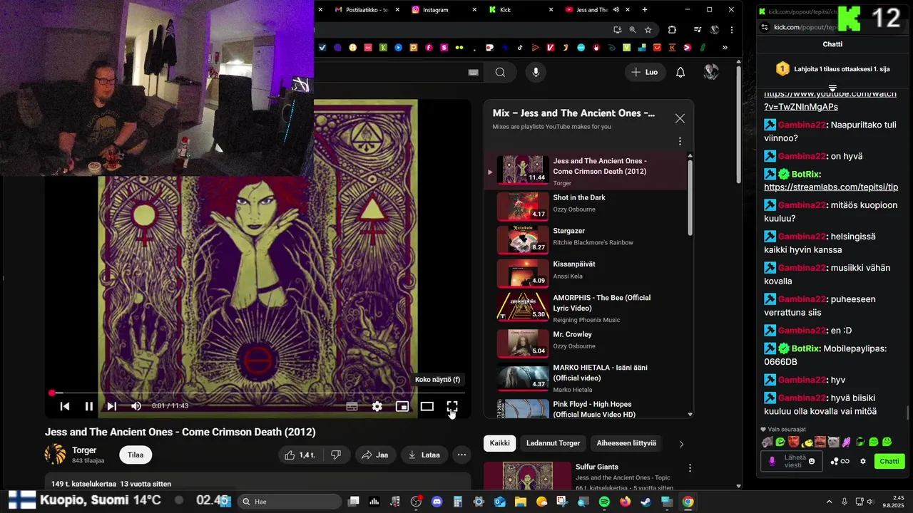
Task: Open the on-screen keyboard icon in search box
Action: pyautogui.click(x=473, y=72)
